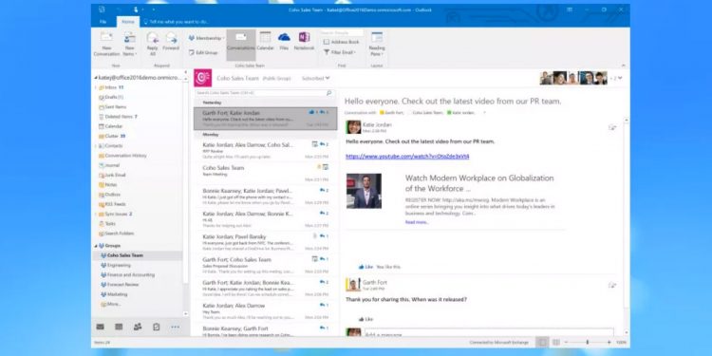The image size is (712, 356).
Task: Switch to Mail view in the navigation bar
Action: 101,327
